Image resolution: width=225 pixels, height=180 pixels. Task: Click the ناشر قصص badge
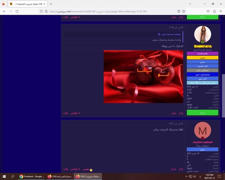tap(202, 66)
